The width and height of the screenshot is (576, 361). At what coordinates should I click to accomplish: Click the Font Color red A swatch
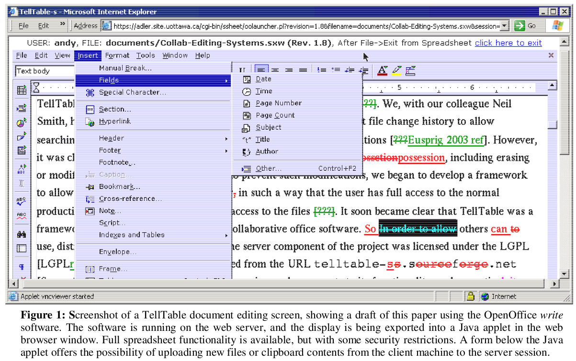coord(382,71)
